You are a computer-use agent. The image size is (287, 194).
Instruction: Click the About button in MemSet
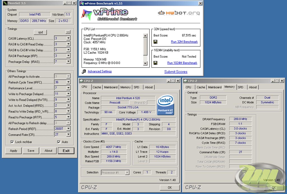[x=48, y=151]
